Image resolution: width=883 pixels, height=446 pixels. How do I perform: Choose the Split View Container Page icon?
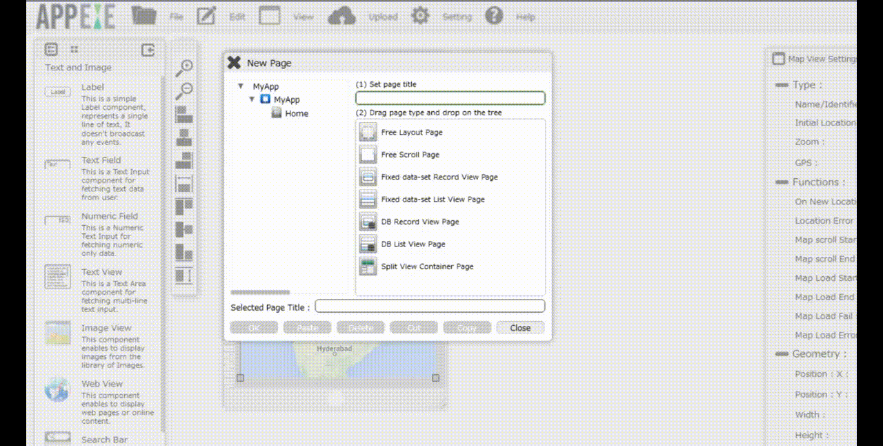click(368, 266)
